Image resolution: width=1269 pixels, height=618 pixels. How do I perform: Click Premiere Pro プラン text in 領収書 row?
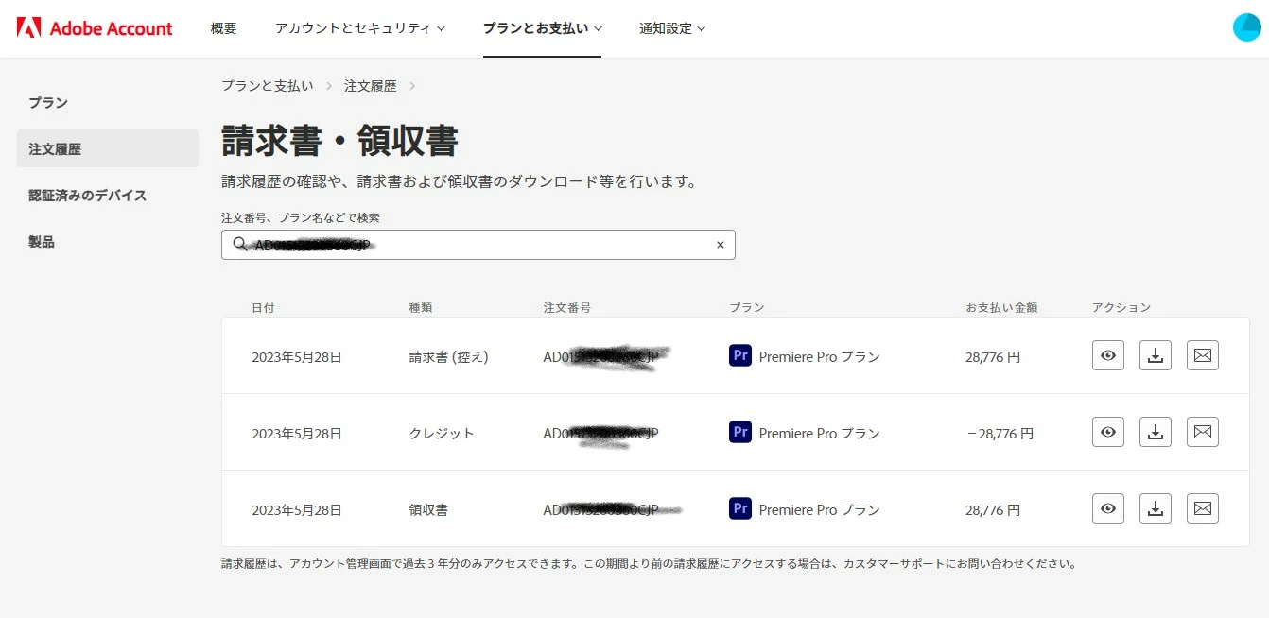coord(820,510)
